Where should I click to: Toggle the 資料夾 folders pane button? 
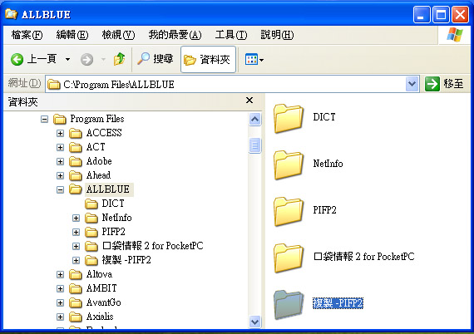(x=208, y=60)
